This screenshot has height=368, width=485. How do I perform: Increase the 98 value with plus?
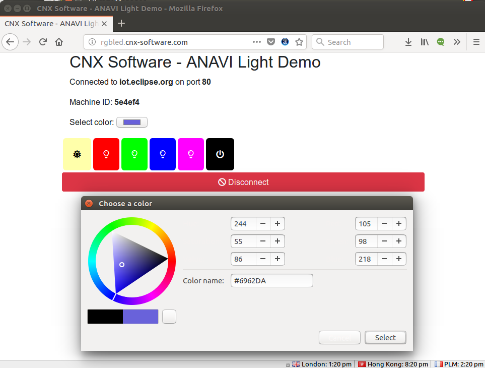click(399, 241)
